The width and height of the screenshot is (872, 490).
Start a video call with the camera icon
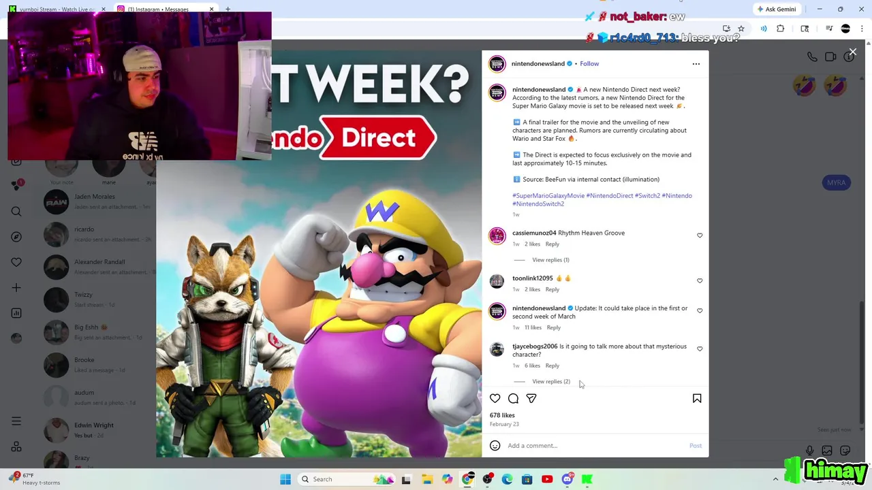(x=830, y=57)
